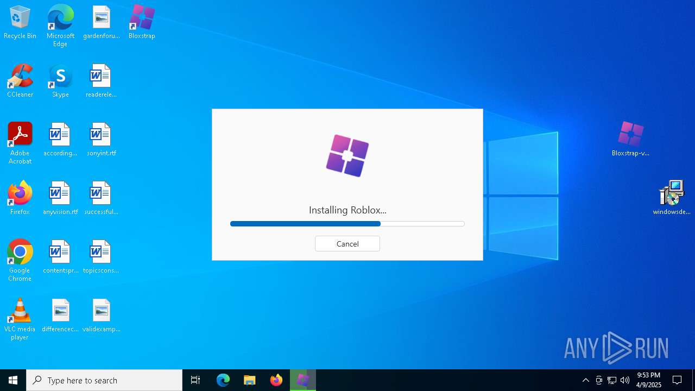
Task: Open the Recycle Bin desktop icon
Action: pos(20,22)
